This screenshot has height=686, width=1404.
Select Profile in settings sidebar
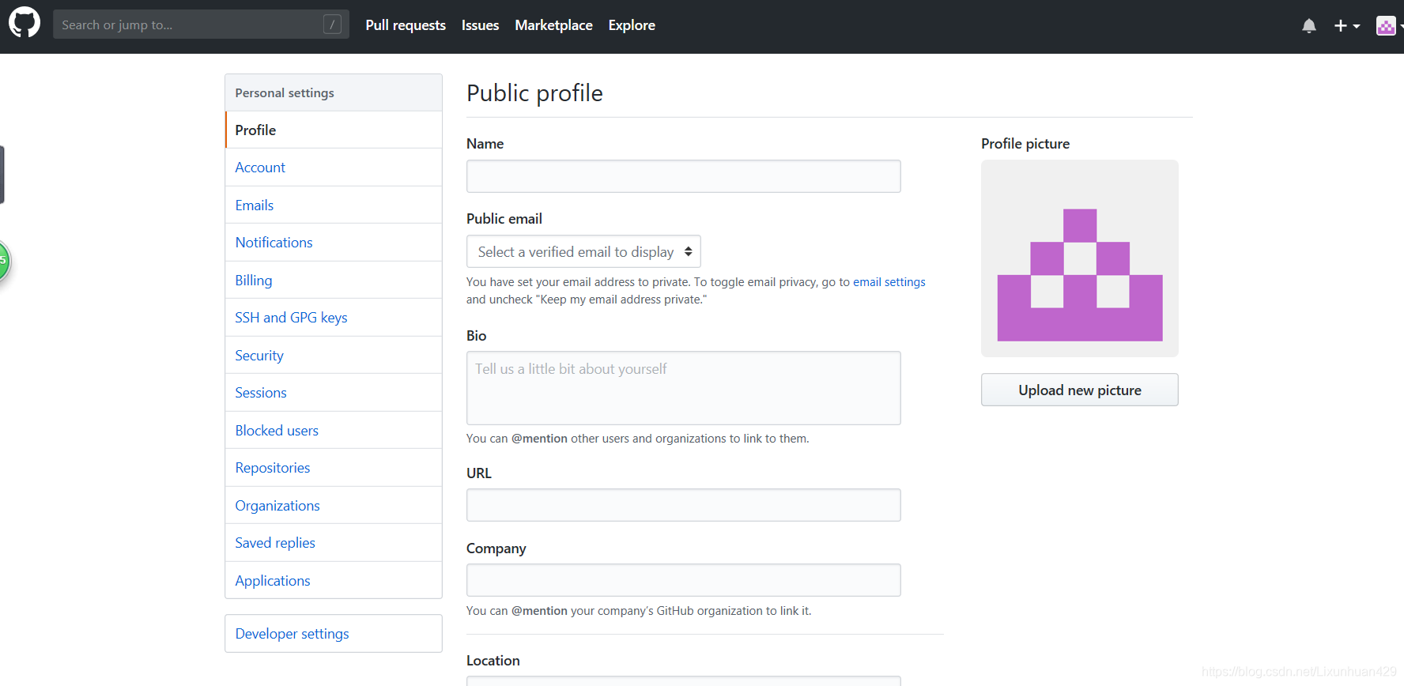[334, 130]
